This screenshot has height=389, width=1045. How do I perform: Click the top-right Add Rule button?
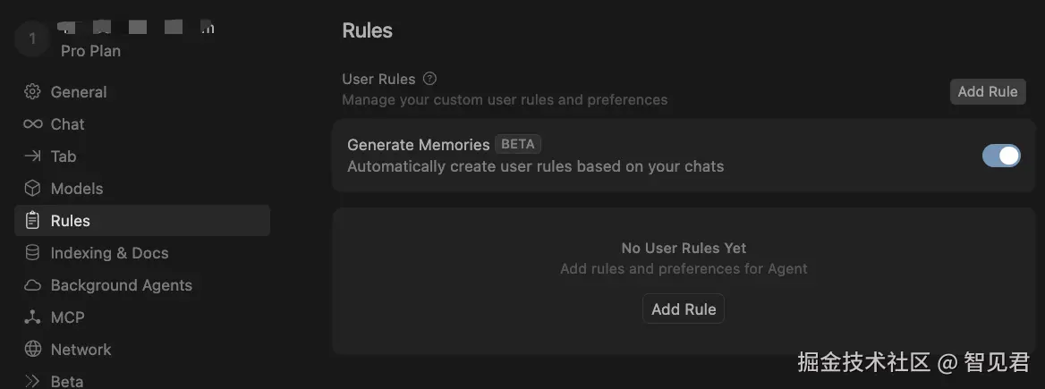point(988,91)
